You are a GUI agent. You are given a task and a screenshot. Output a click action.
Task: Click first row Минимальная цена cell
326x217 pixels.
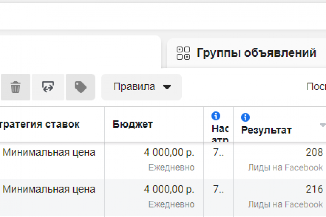49,153
